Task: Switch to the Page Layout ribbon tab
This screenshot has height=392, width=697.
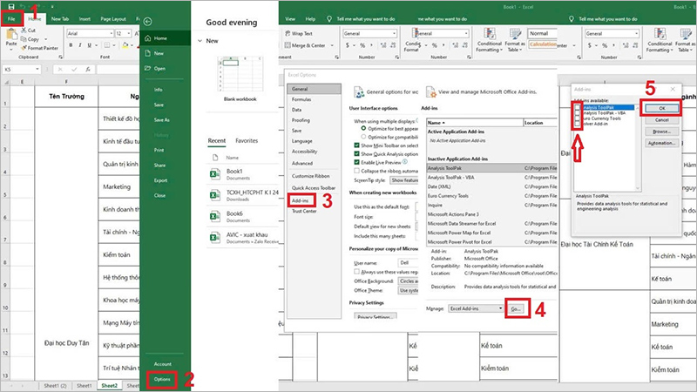Action: 113,19
